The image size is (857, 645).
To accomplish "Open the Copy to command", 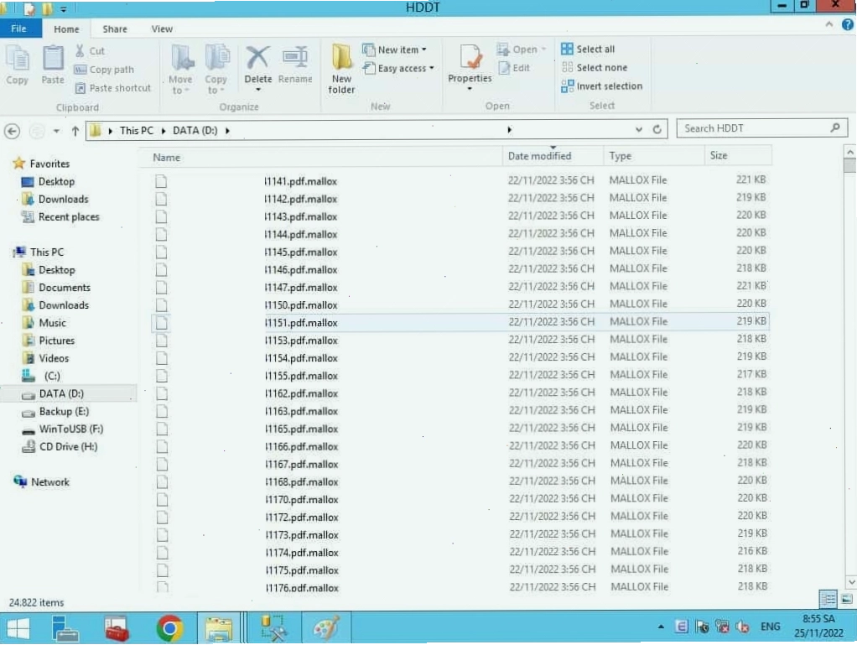I will [216, 70].
